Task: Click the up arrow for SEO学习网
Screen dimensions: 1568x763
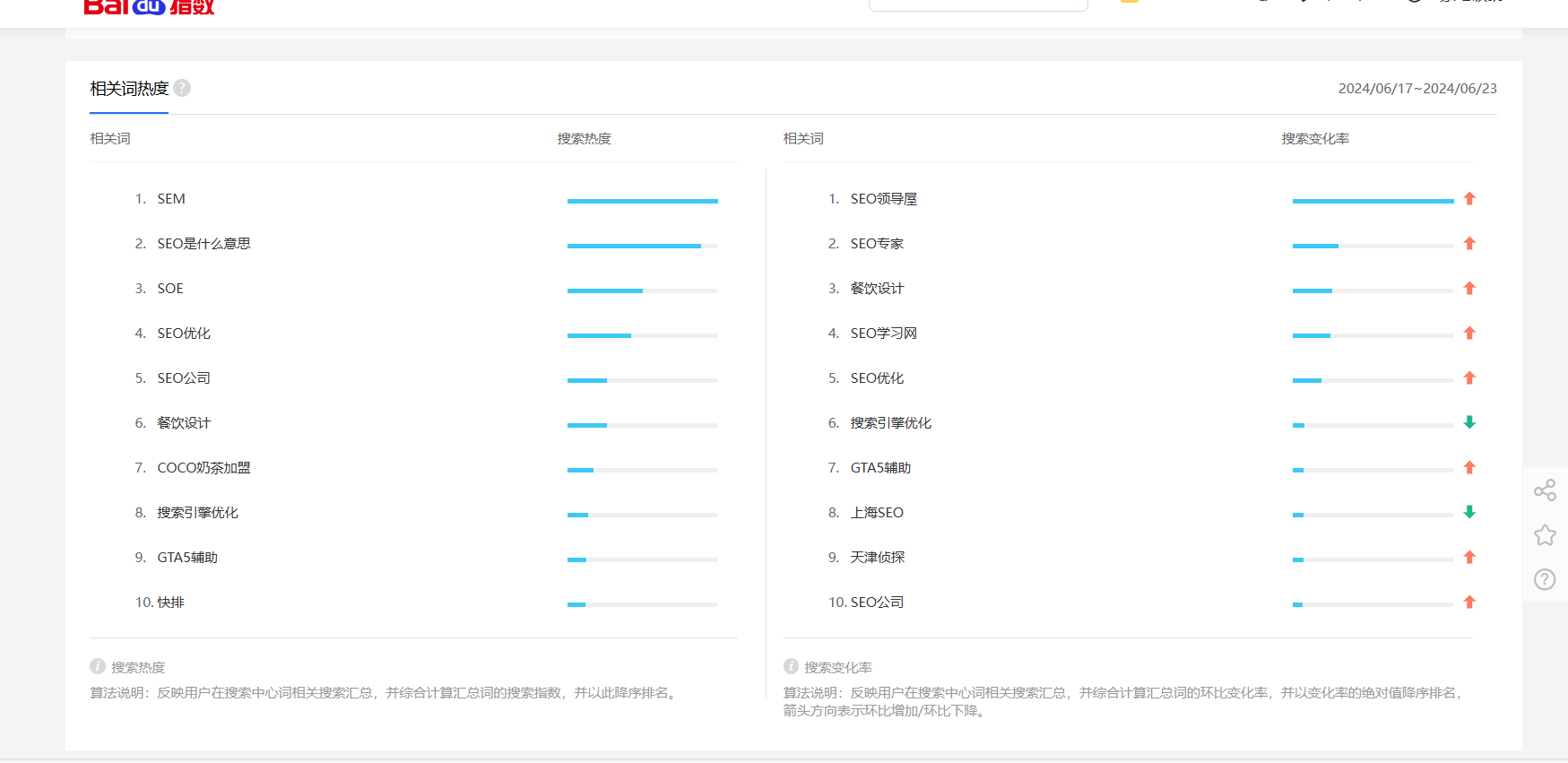Action: [x=1469, y=334]
